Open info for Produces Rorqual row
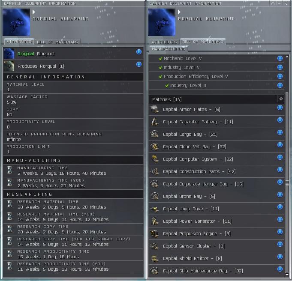The width and height of the screenshot is (292, 281). 139,64
